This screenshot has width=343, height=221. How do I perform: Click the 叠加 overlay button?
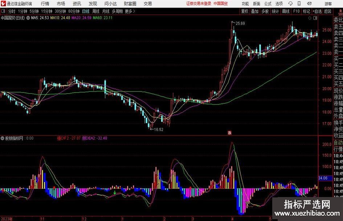pos(255,11)
